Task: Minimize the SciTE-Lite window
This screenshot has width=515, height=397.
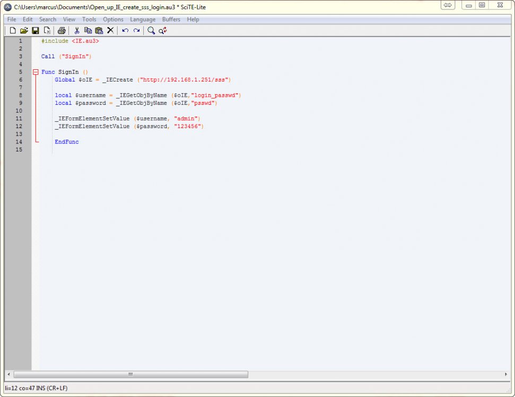Action: point(469,5)
